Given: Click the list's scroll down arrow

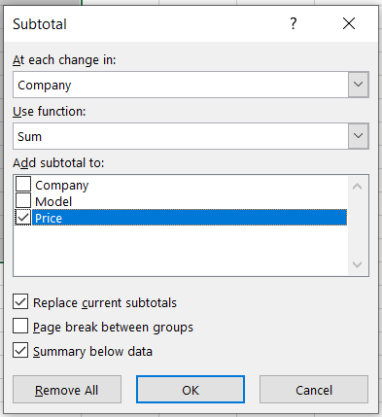Looking at the screenshot, I should 358,264.
